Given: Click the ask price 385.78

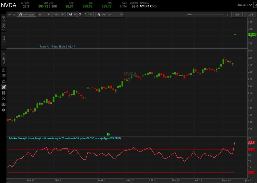Looking at the screenshot, I should 107,6.
